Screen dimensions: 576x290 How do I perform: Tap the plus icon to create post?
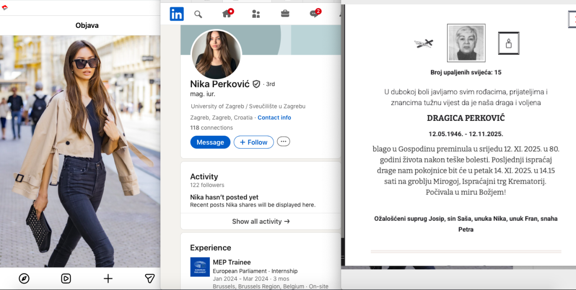tap(108, 278)
